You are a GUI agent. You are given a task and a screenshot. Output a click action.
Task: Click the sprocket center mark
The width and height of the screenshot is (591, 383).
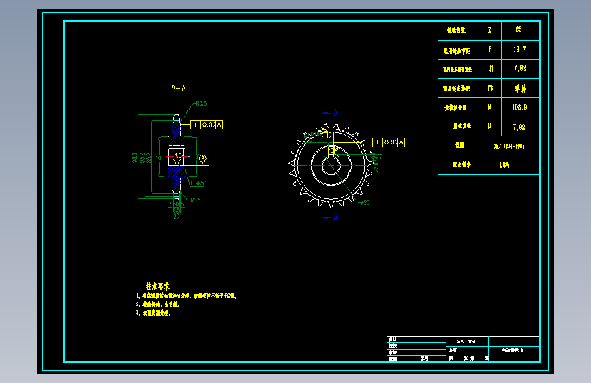coord(331,166)
